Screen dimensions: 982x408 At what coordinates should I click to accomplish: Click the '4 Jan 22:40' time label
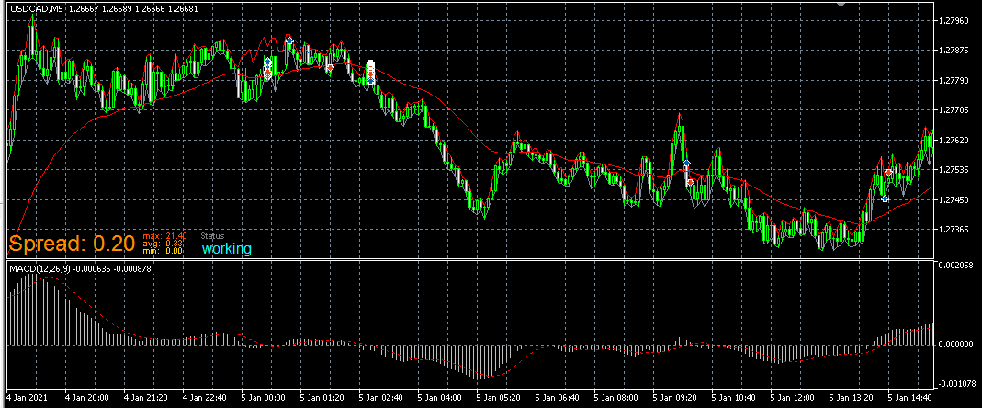coord(205,397)
